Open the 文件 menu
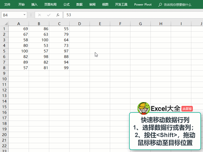This screenshot has height=152, width=203. point(7,5)
